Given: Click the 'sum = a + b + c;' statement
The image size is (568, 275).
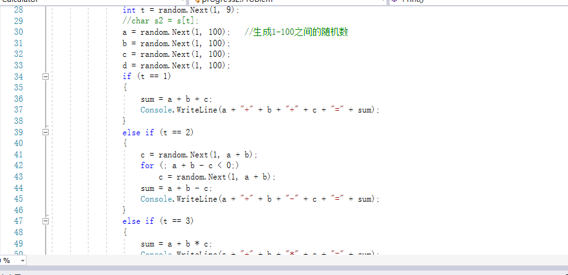Looking at the screenshot, I should pos(176,99).
